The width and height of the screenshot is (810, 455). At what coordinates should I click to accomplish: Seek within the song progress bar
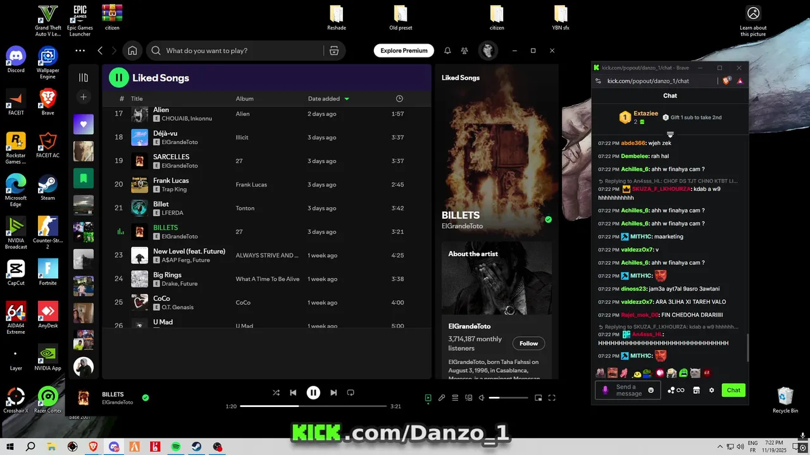coord(313,406)
